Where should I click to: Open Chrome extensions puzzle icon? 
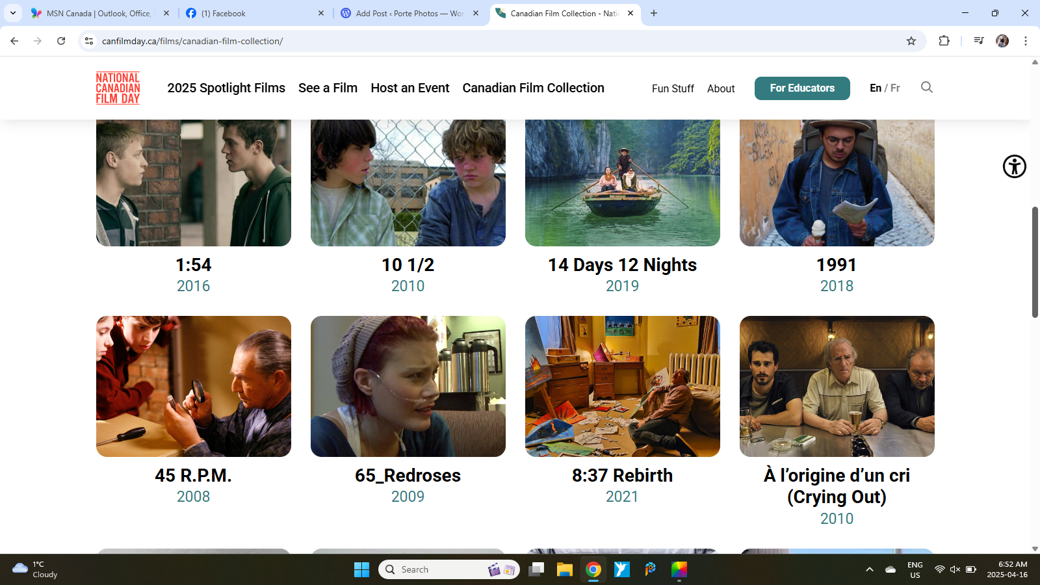pyautogui.click(x=944, y=41)
